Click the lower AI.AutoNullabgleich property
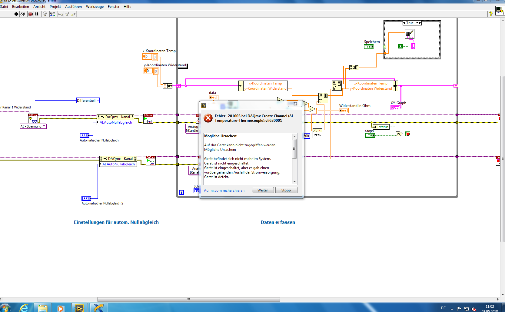Viewport: 505px width, 312px height. (119, 164)
